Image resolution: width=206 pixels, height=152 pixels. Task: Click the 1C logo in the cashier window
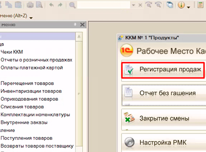click(x=126, y=50)
